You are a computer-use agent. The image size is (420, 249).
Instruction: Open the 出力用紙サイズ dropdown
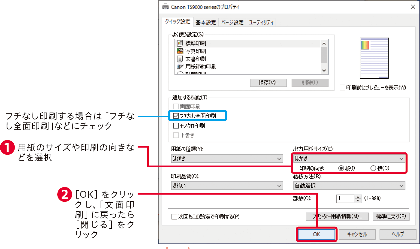[x=349, y=158]
